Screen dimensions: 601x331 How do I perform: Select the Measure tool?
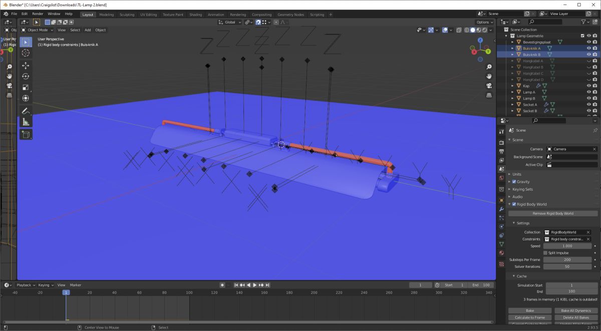[26, 122]
